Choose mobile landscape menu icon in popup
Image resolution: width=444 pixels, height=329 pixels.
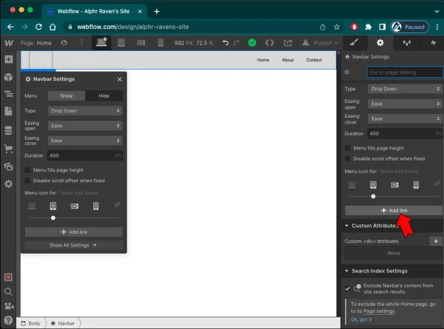[x=75, y=206]
